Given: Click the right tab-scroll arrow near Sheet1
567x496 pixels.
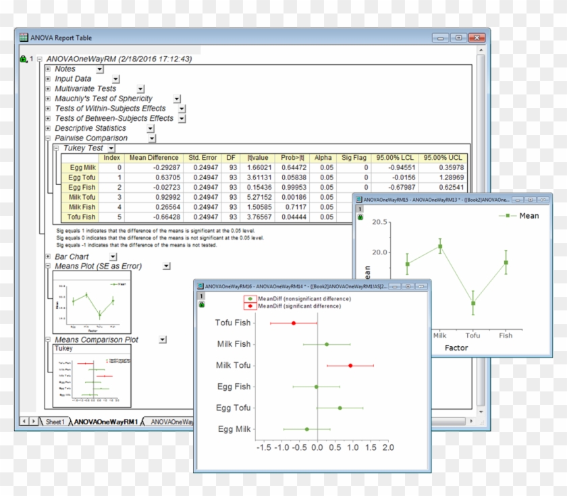Looking at the screenshot, I should tap(34, 420).
